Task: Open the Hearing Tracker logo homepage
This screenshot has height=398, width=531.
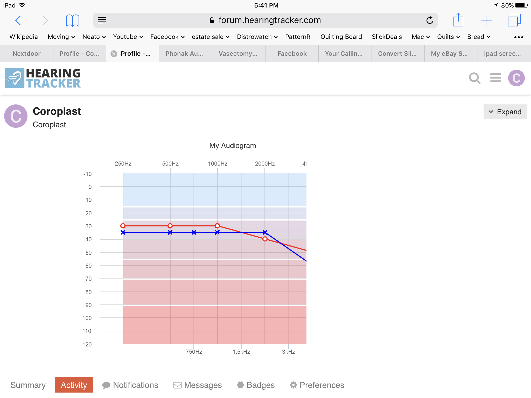Action: (43, 78)
